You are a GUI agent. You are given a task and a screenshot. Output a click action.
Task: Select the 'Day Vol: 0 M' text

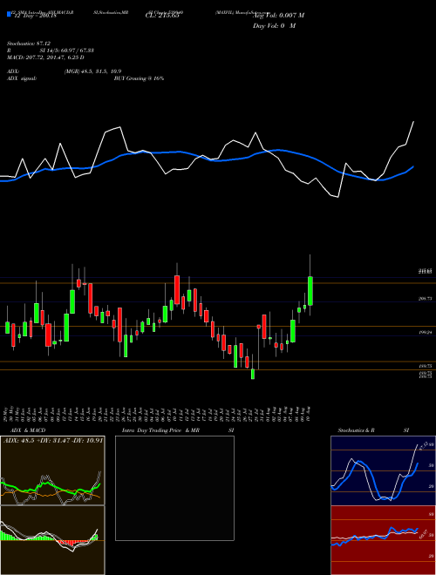274,26
